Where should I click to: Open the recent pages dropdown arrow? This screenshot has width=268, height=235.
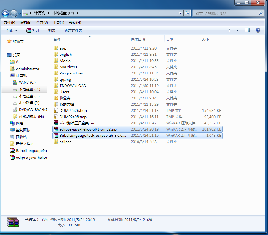[20, 14]
